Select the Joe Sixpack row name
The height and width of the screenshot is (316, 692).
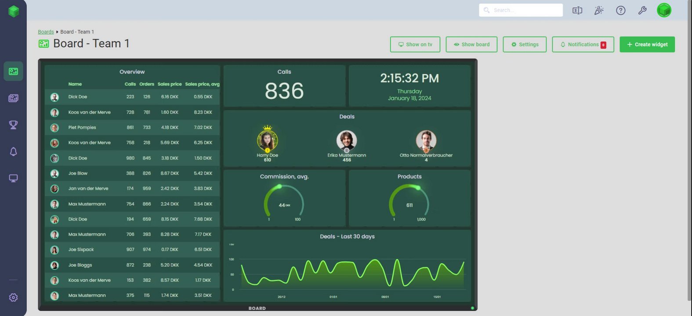(81, 249)
